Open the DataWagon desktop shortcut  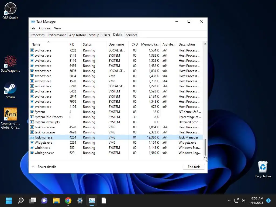[x=10, y=64]
